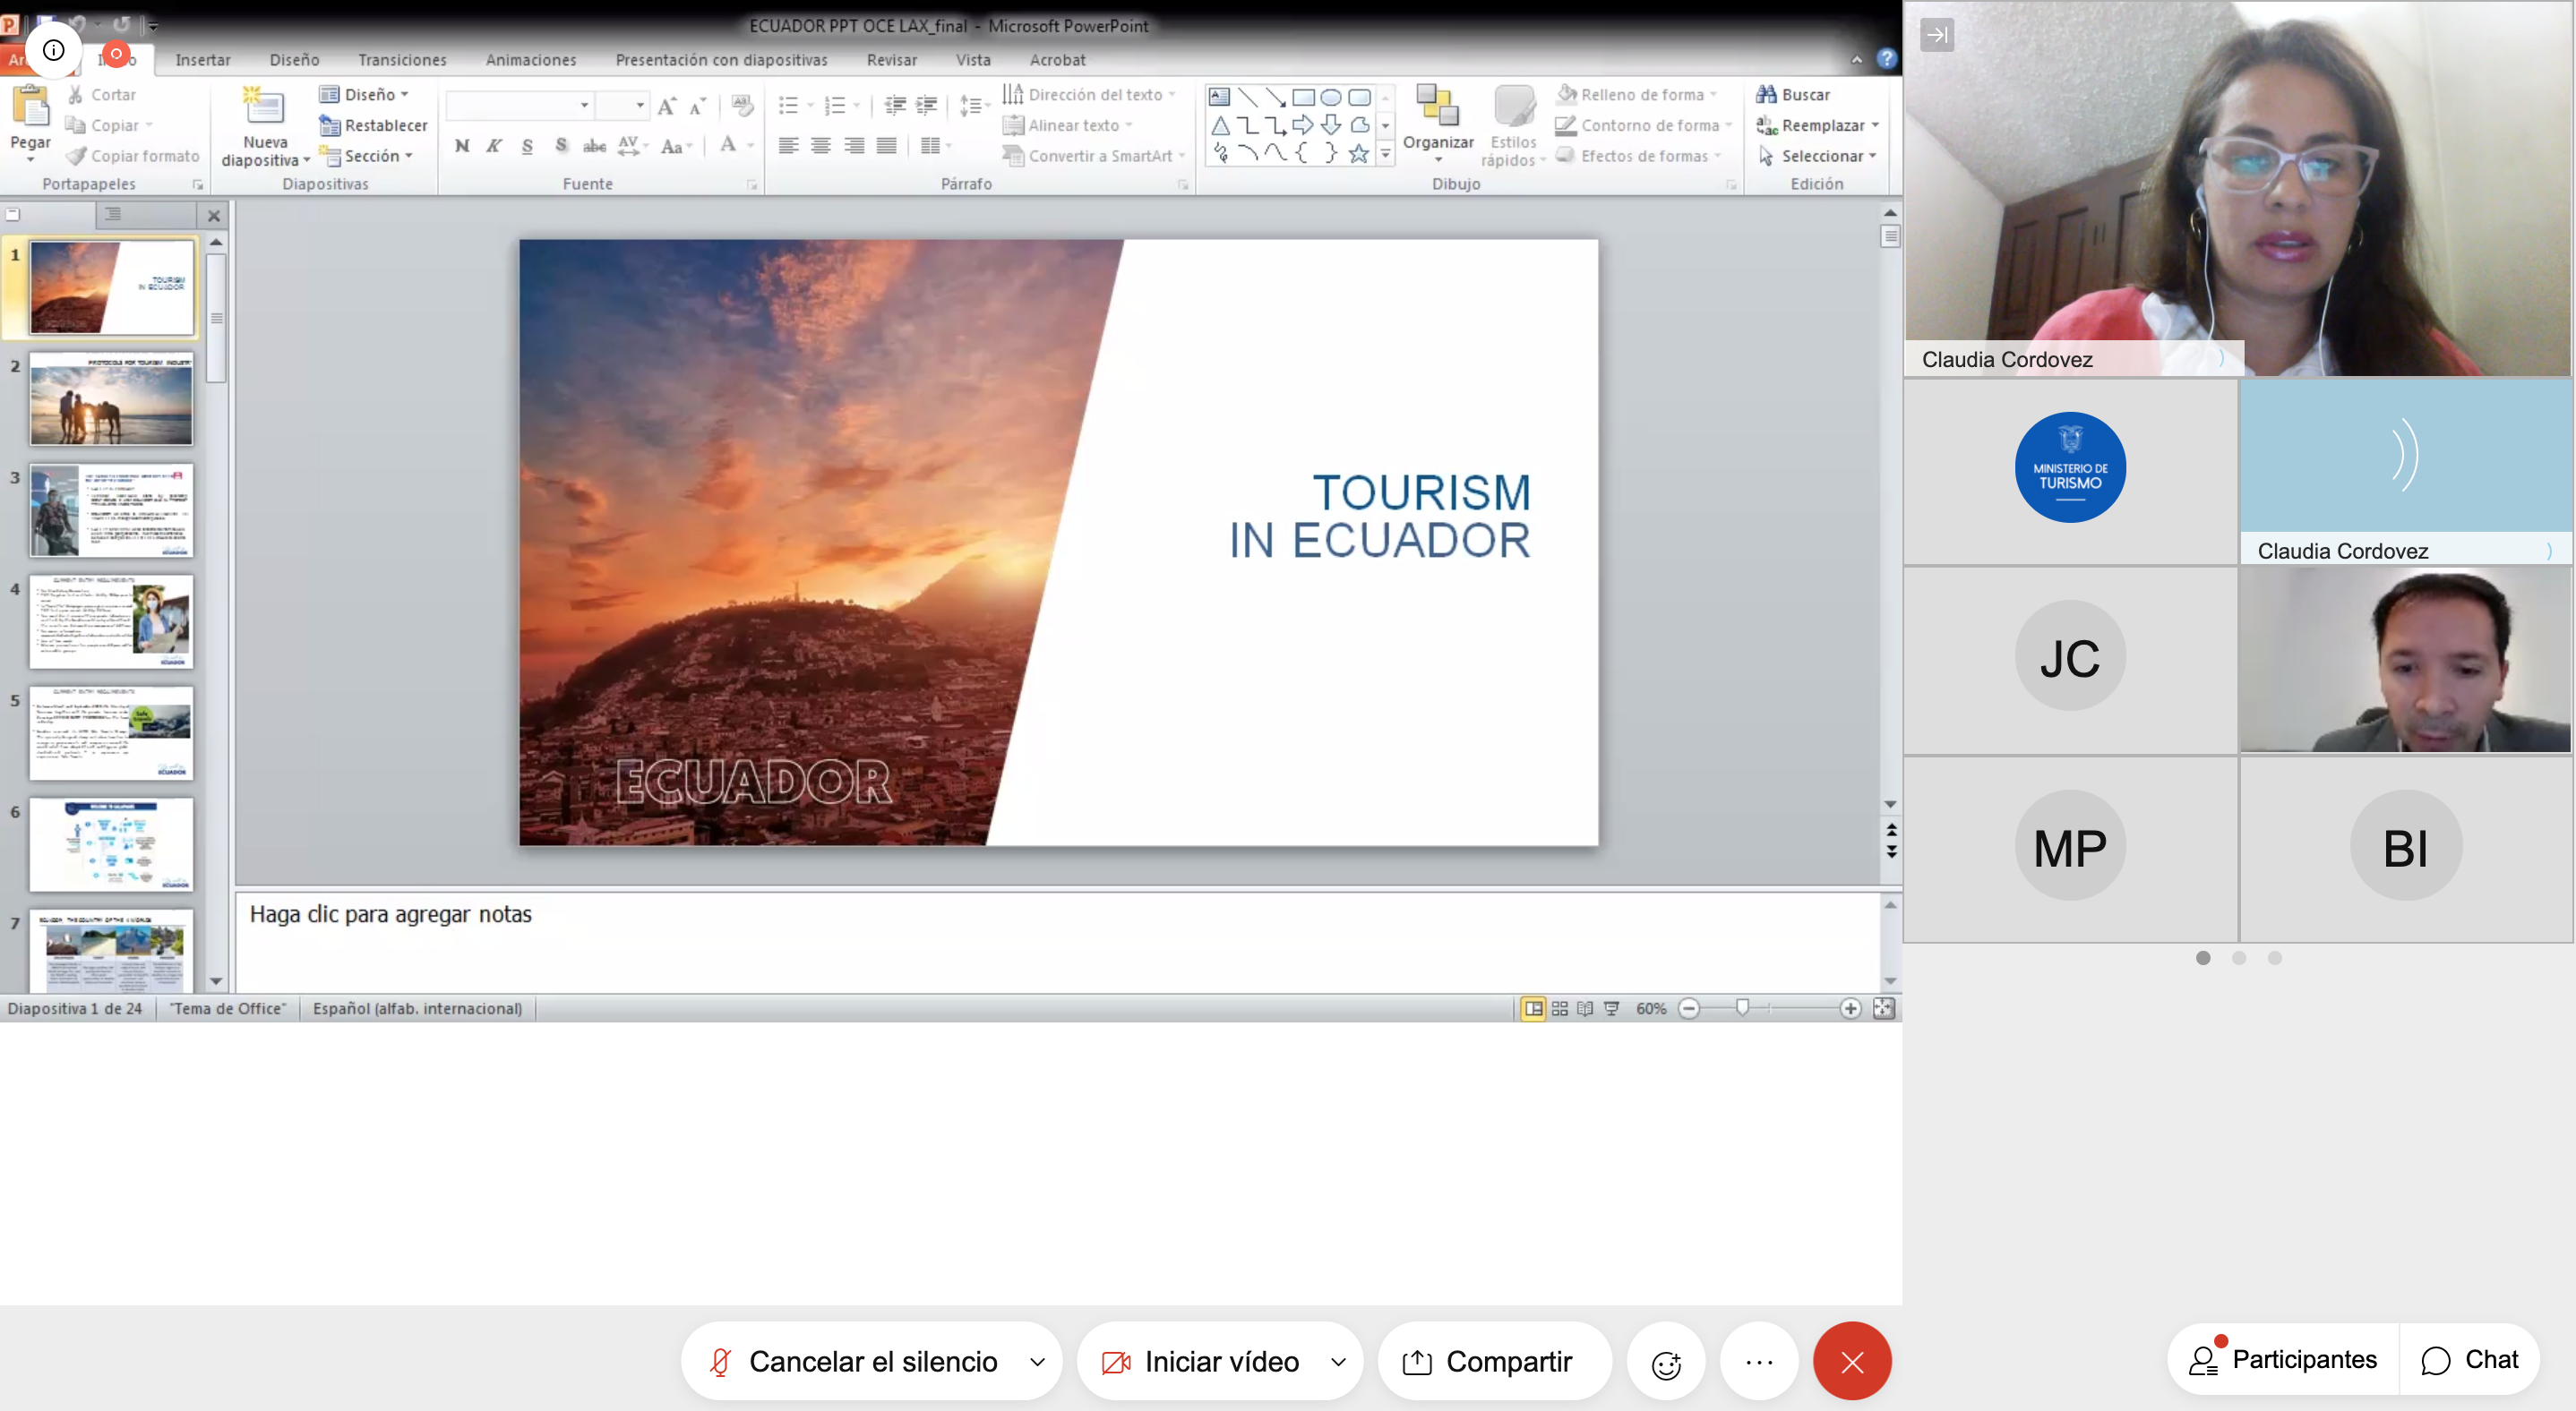2576x1411 pixels.
Task: Increase font size with the large A icon
Action: [x=667, y=105]
